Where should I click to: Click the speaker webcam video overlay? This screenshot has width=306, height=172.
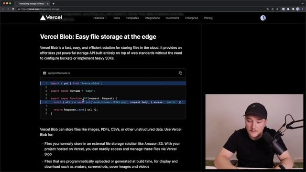pyautogui.click(x=254, y=132)
